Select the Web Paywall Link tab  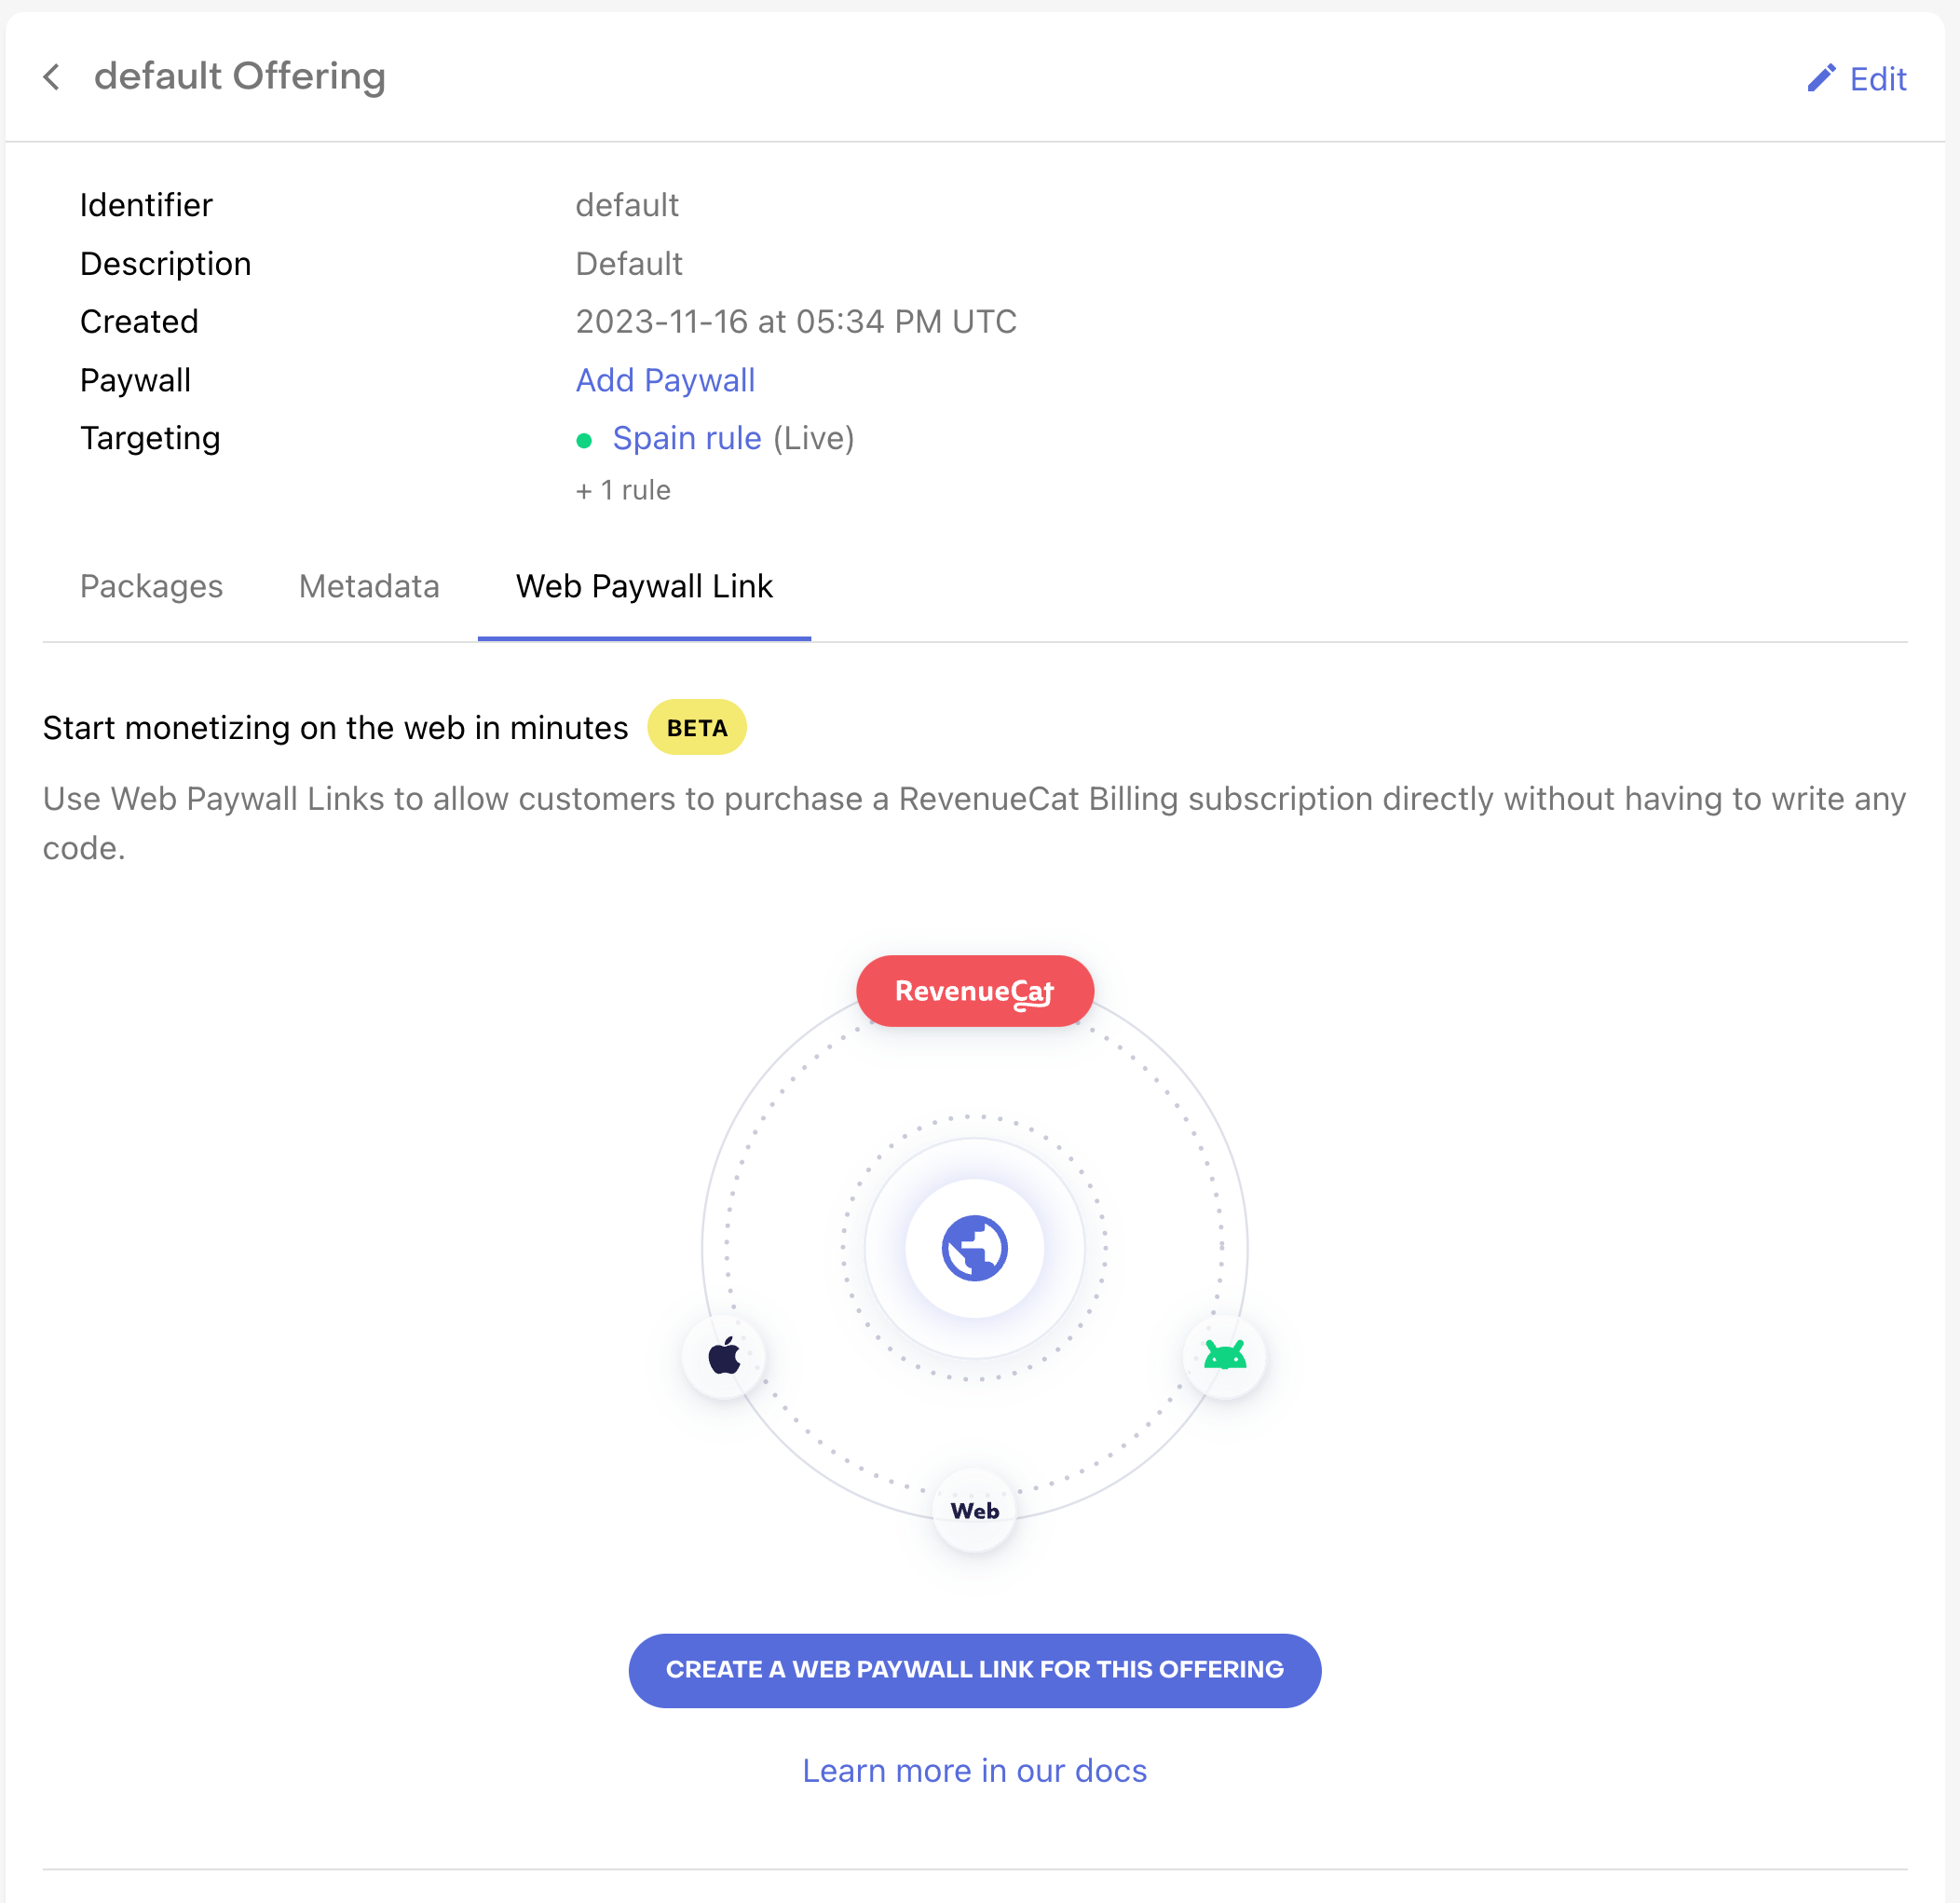point(644,586)
